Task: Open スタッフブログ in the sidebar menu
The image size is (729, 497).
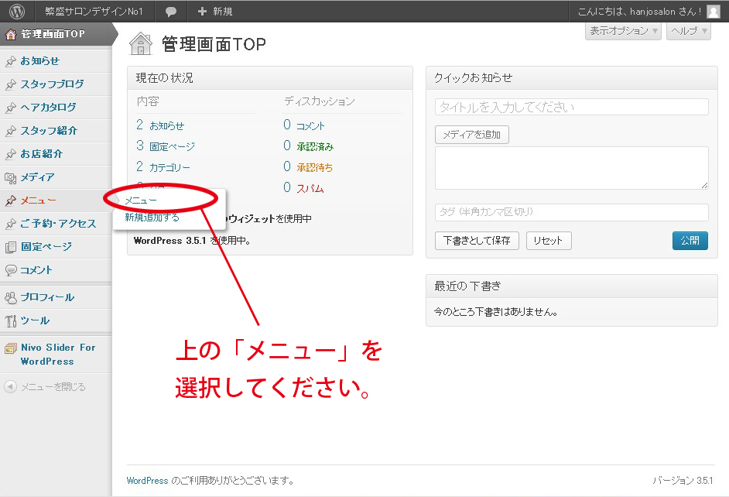Action: [x=52, y=84]
